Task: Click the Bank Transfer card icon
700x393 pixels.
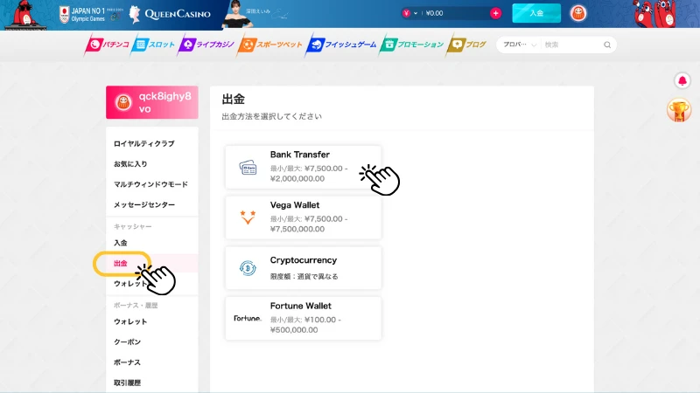Action: tap(248, 168)
